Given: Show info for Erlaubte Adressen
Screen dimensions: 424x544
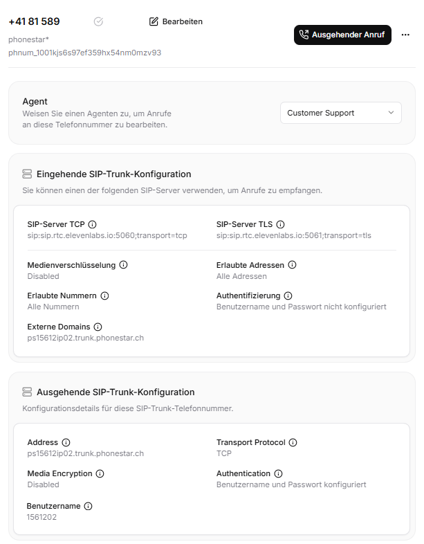Looking at the screenshot, I should [292, 264].
